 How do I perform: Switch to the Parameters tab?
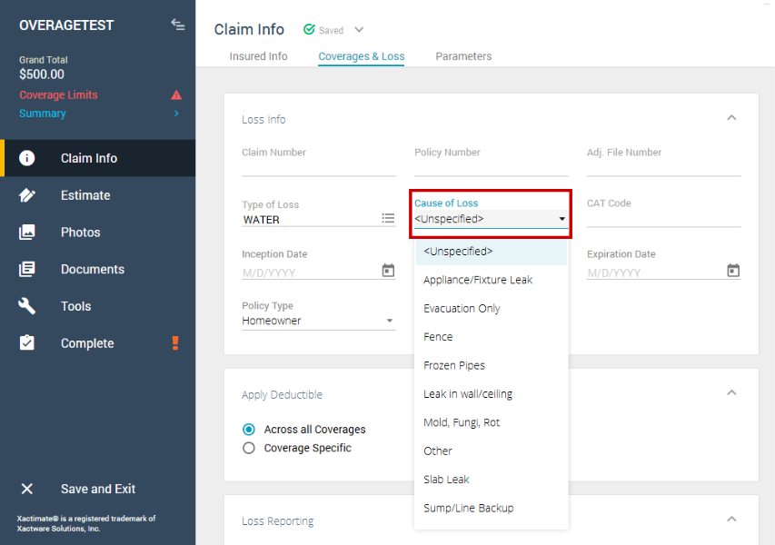(463, 56)
